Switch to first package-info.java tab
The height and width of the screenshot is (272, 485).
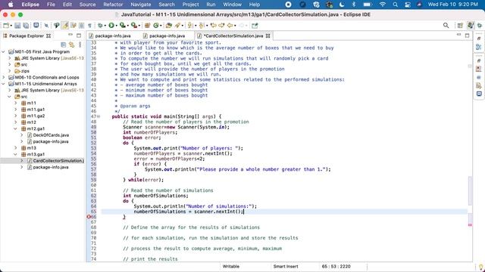coord(113,36)
